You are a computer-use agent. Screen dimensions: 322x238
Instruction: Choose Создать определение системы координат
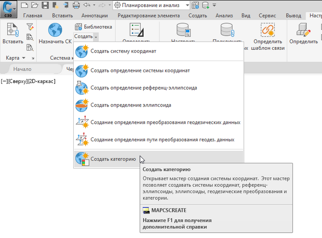(x=140, y=70)
